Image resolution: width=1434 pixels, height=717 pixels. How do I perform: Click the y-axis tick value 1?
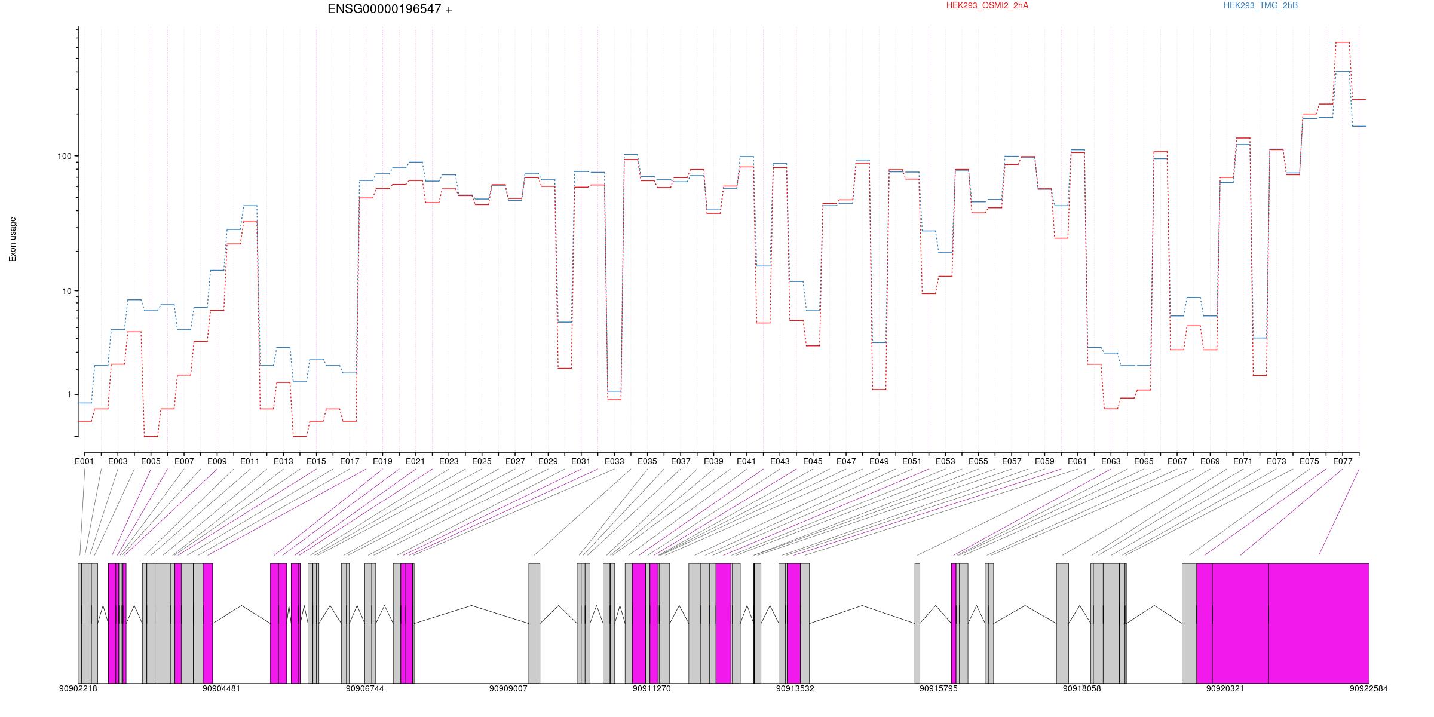pos(69,394)
